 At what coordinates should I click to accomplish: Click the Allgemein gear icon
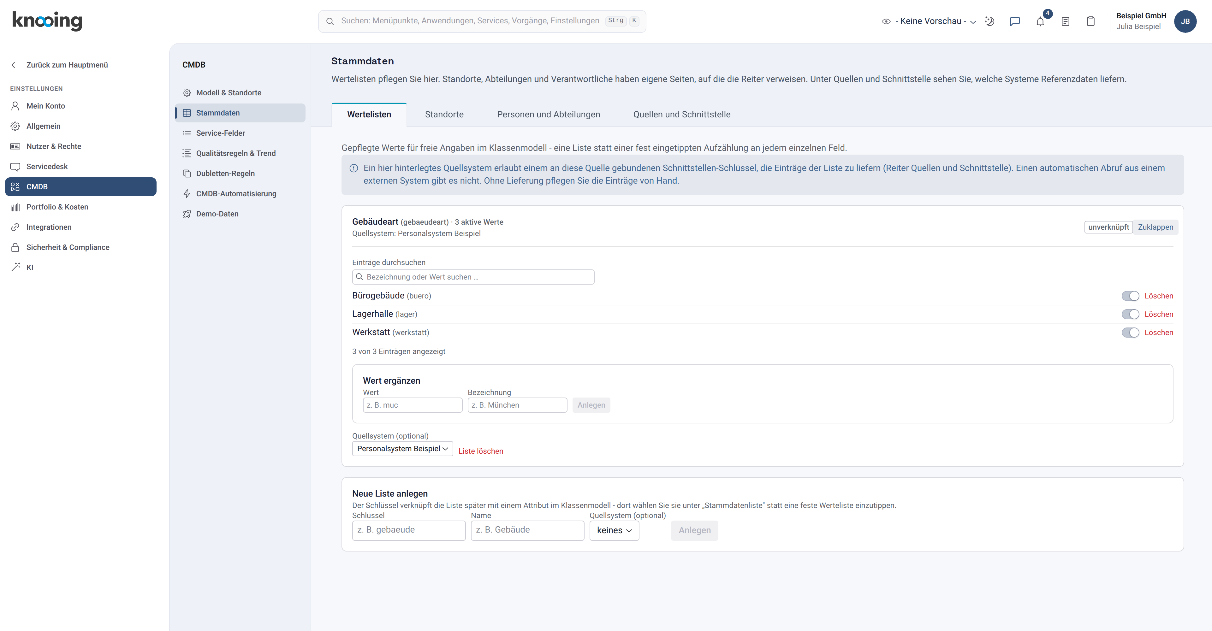click(x=15, y=126)
